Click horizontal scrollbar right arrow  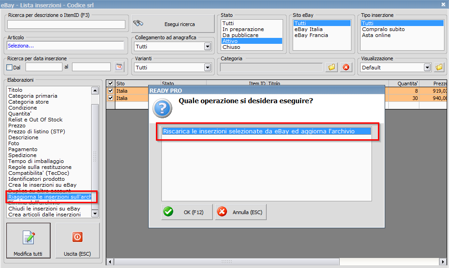click(x=443, y=262)
